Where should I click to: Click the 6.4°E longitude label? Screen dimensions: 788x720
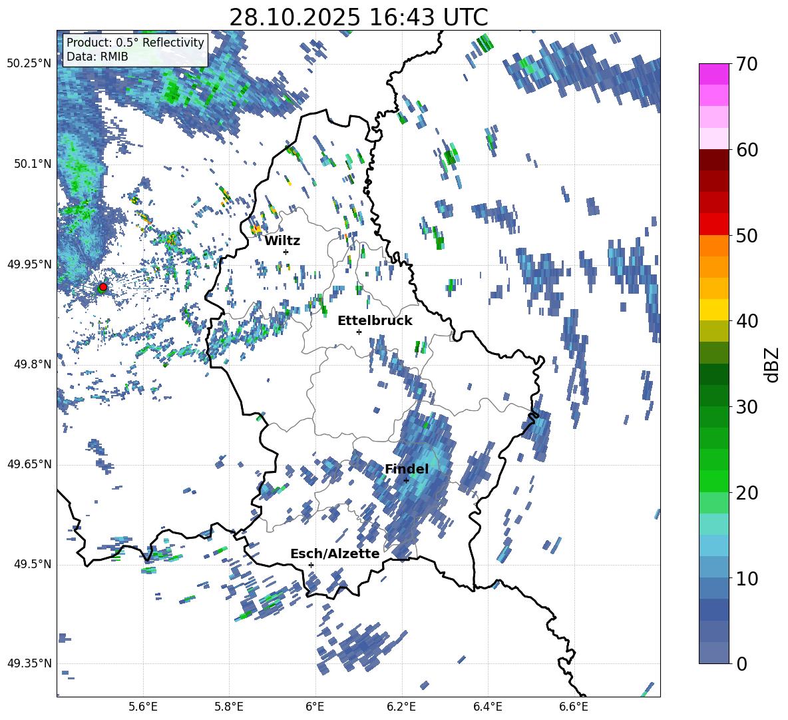tap(487, 707)
